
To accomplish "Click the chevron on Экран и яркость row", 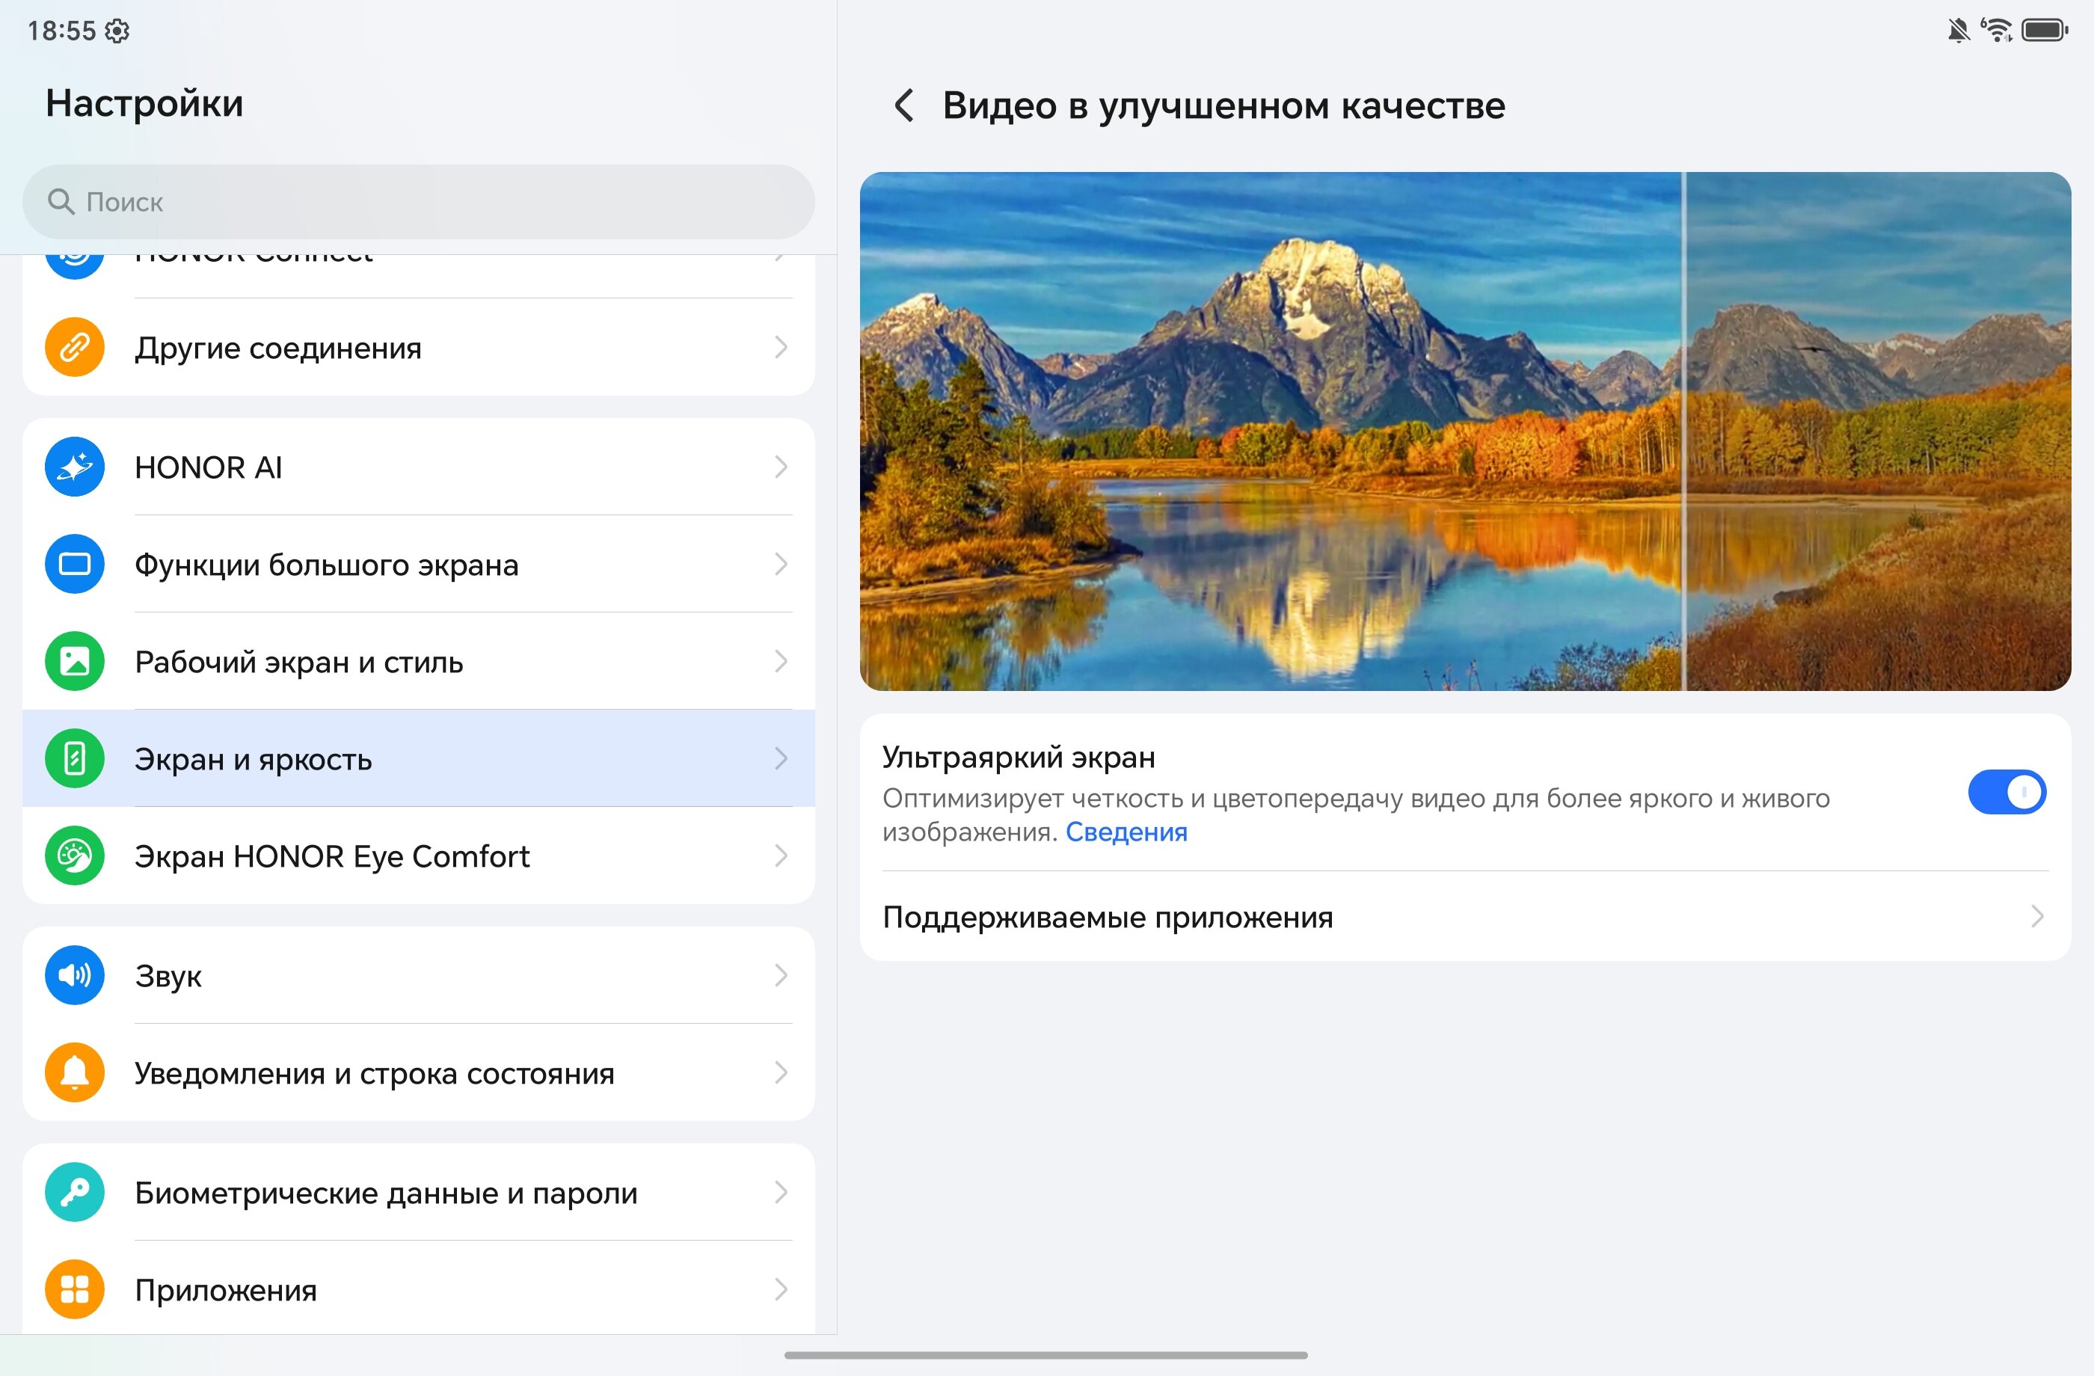I will (781, 758).
